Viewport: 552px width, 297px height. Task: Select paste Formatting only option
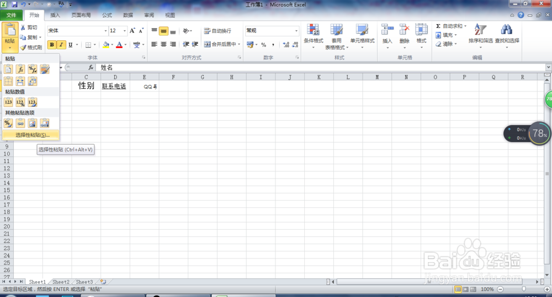pyautogui.click(x=8, y=123)
